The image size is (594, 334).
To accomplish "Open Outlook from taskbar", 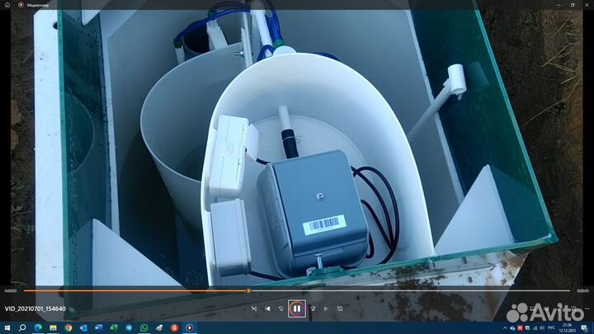I will (x=83, y=327).
